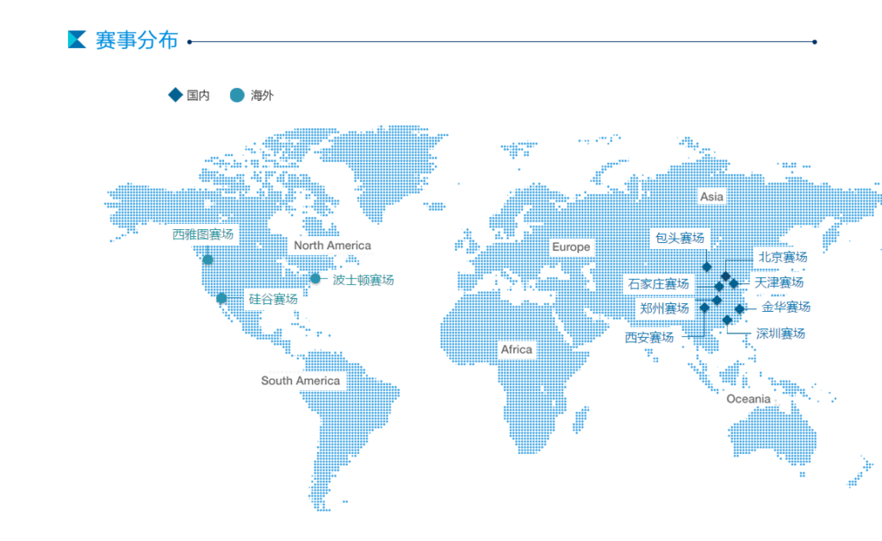This screenshot has width=882, height=541.
Task: Select the Seattle venue circle marker
Action: point(208,259)
